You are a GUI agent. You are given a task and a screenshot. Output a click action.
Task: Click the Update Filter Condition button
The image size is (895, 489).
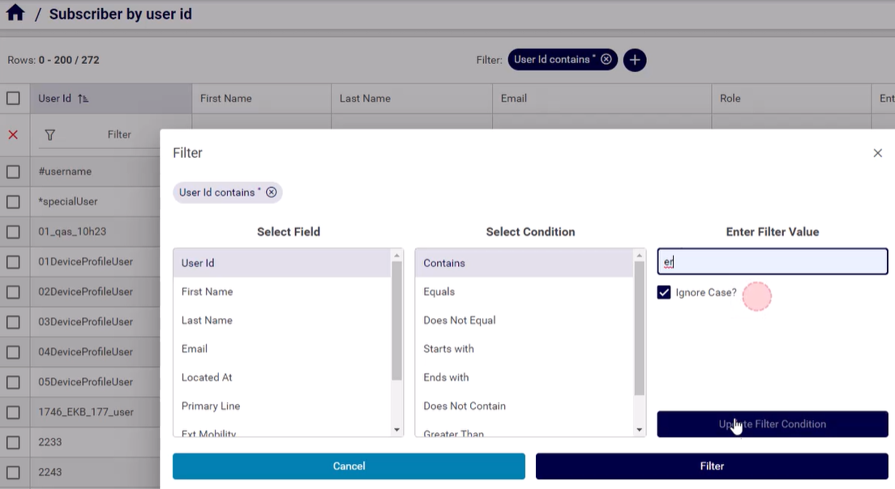772,424
